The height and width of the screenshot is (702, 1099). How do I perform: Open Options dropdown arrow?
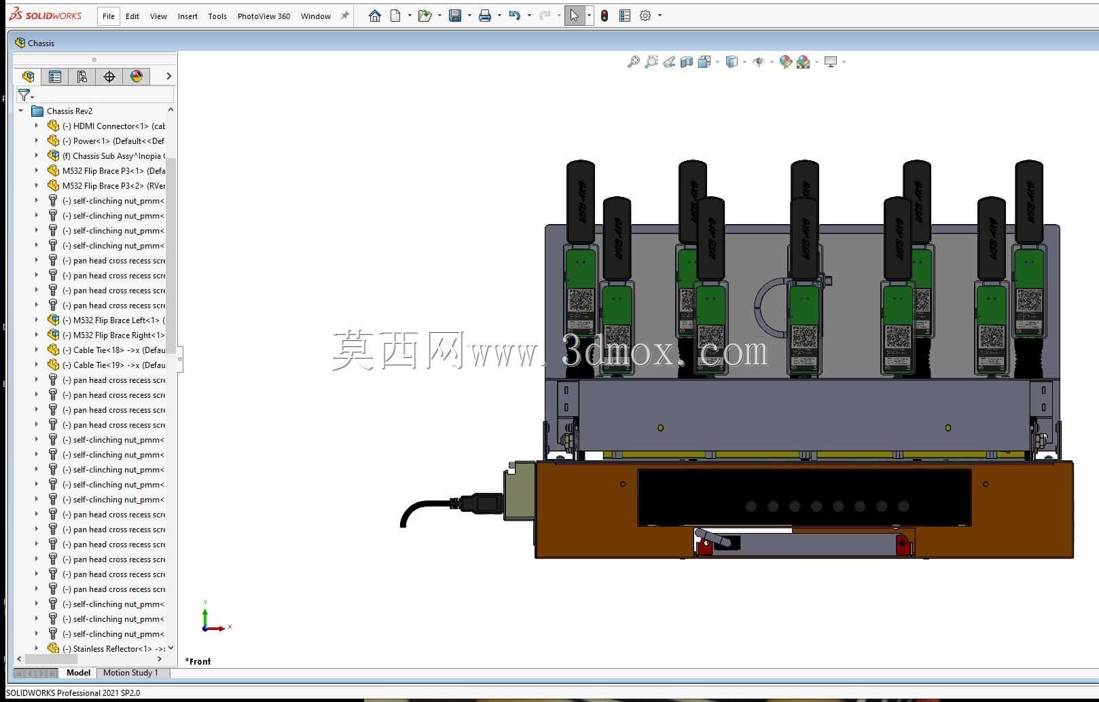(660, 16)
